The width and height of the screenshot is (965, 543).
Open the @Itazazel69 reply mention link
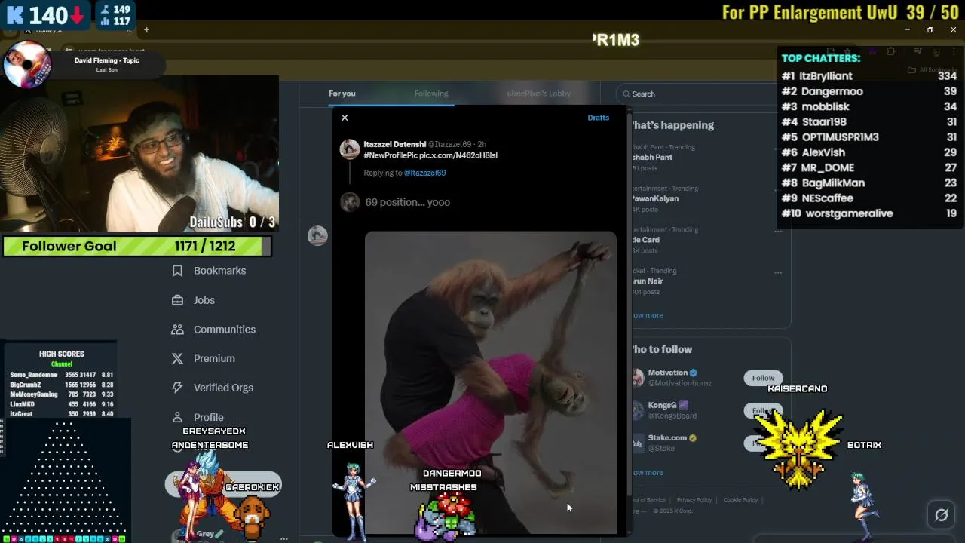[424, 173]
